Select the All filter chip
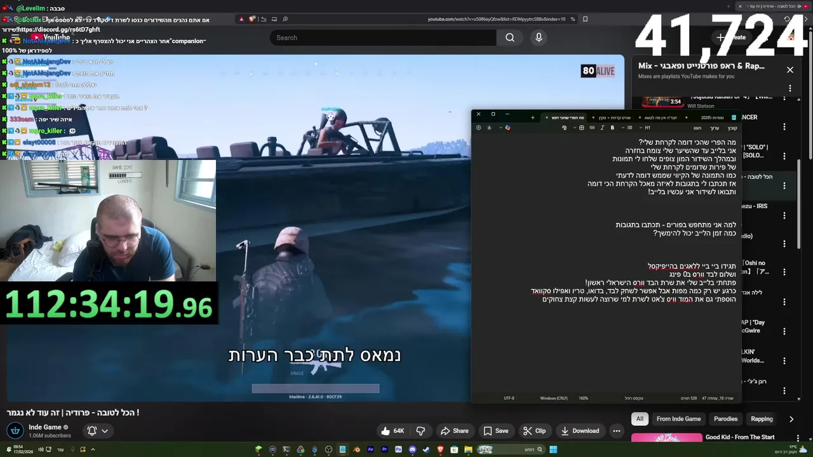 click(640, 419)
